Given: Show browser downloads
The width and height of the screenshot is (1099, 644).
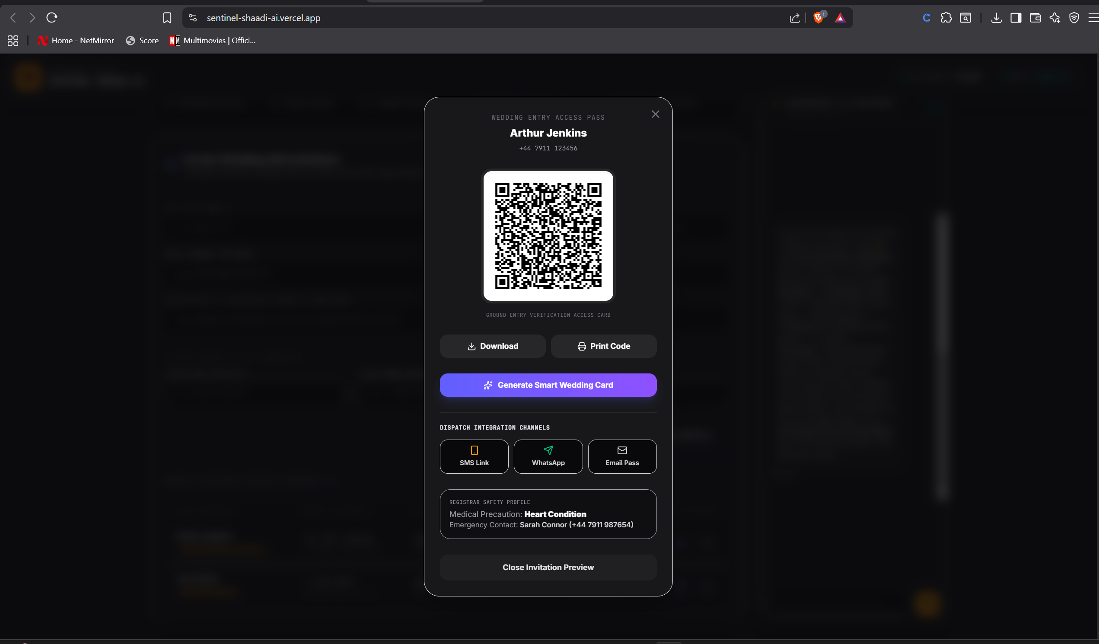Looking at the screenshot, I should click(996, 18).
